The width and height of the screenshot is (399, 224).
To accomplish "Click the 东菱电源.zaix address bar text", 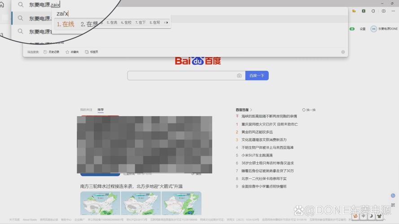I will coord(44,4).
